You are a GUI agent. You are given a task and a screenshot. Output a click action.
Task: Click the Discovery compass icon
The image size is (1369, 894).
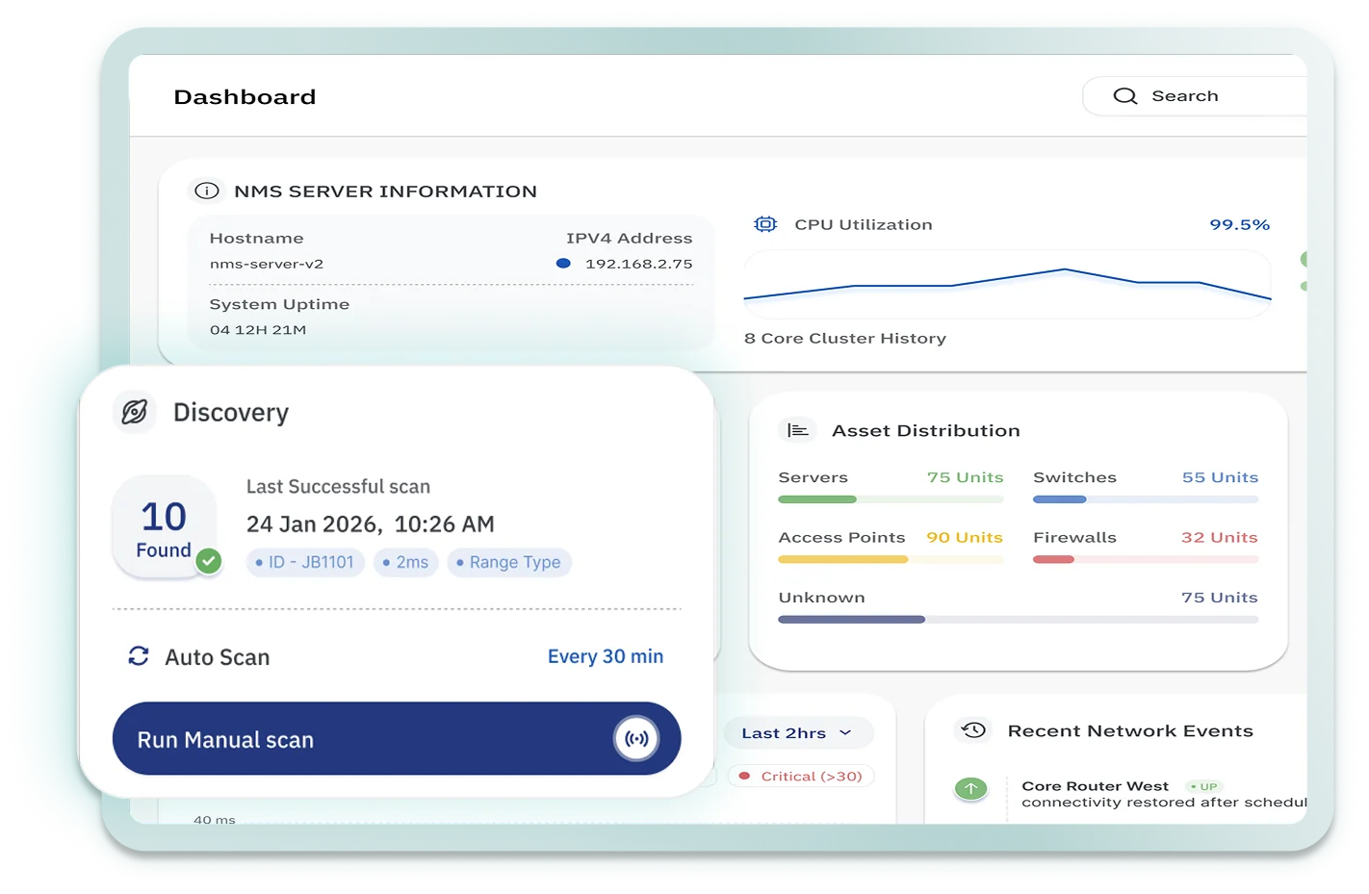point(135,412)
